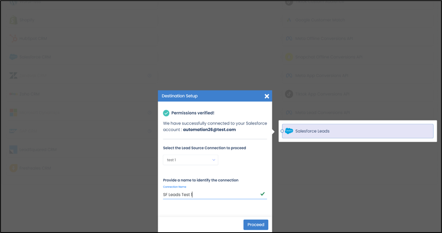Click the Shopify icon in the source list
Viewport: 442px width, 233px height.
click(13, 20)
